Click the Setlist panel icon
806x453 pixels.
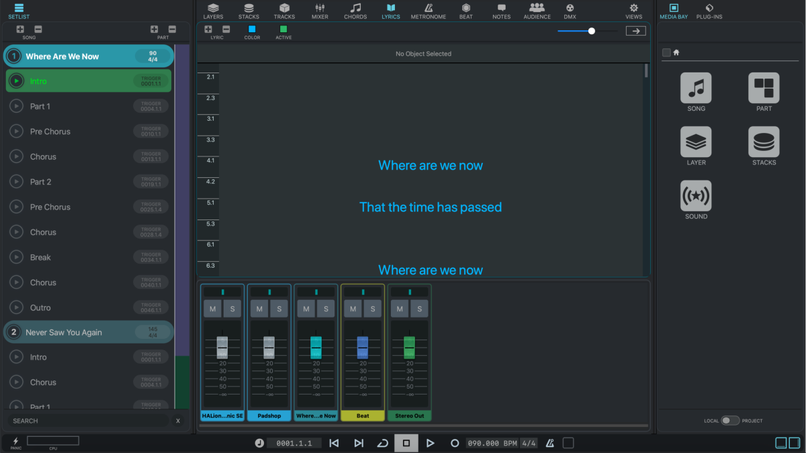tap(19, 10)
